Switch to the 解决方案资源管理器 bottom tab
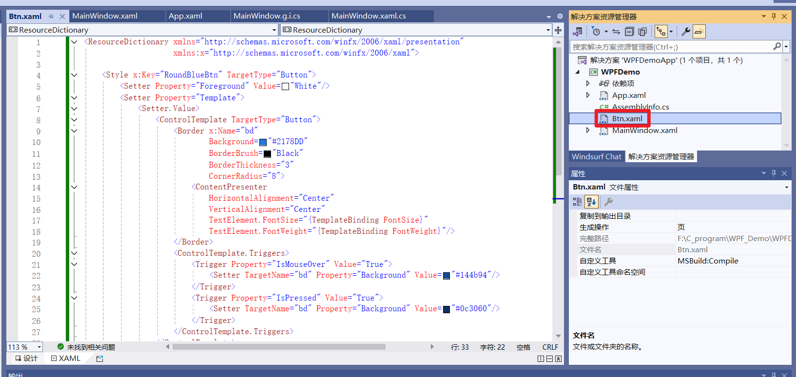This screenshot has width=796, height=377. coord(661,157)
